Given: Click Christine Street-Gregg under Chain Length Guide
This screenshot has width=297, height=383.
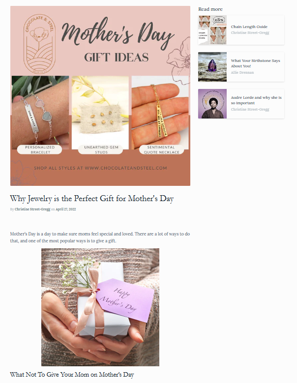Looking at the screenshot, I should pos(250,33).
